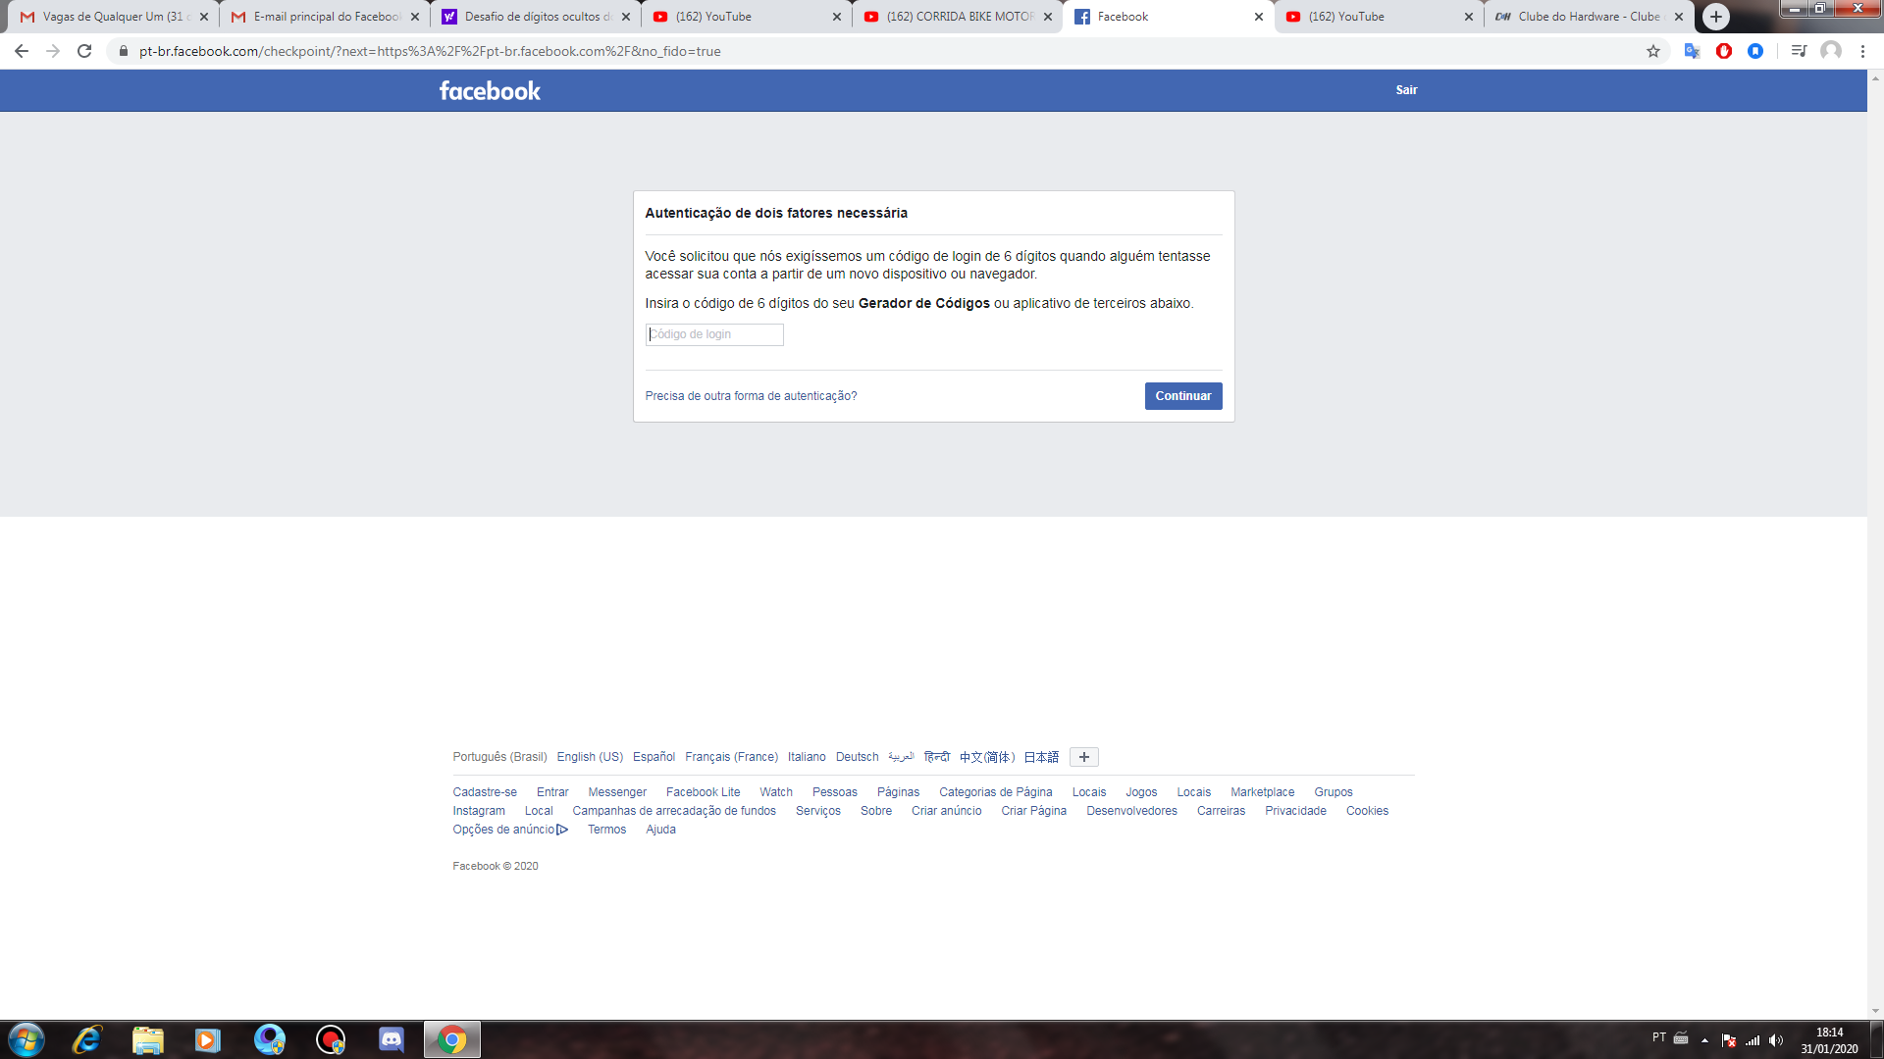Open a new tab with plus button

(1715, 17)
